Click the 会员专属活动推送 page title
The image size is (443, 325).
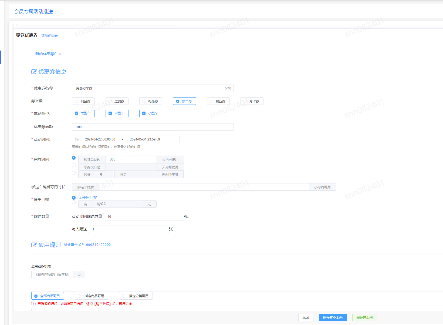[x=33, y=12]
